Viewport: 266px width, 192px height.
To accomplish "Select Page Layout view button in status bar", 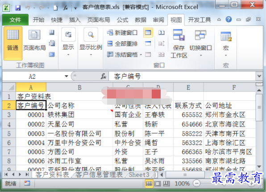I will (158, 183).
